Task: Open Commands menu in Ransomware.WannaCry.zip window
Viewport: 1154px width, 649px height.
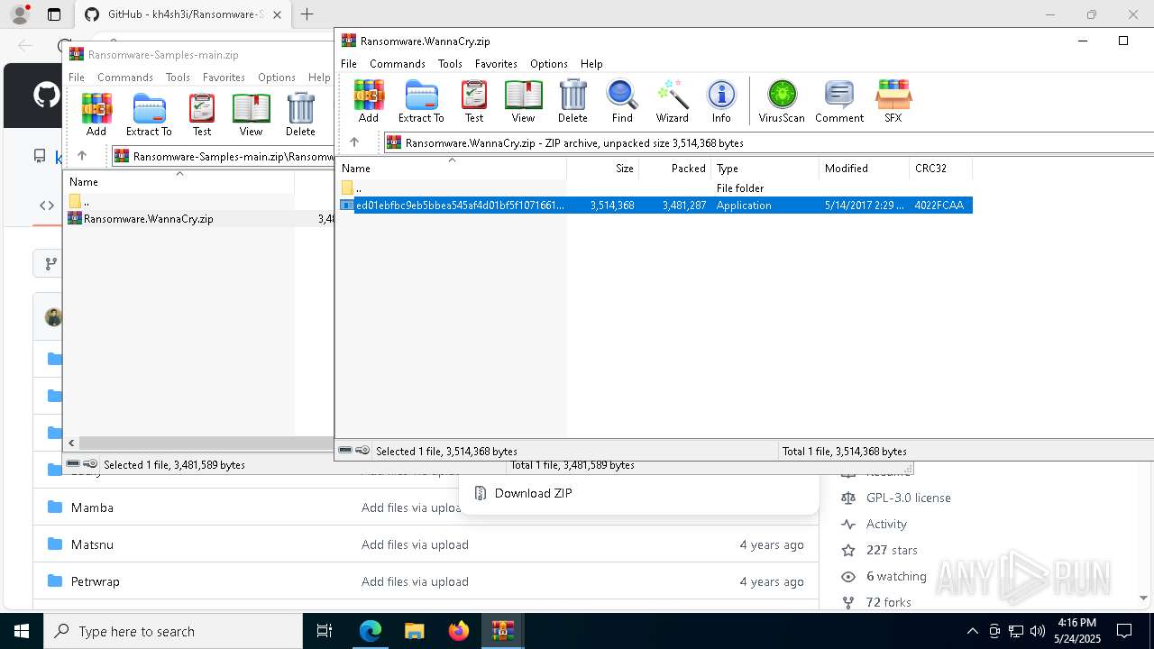Action: pyautogui.click(x=398, y=64)
